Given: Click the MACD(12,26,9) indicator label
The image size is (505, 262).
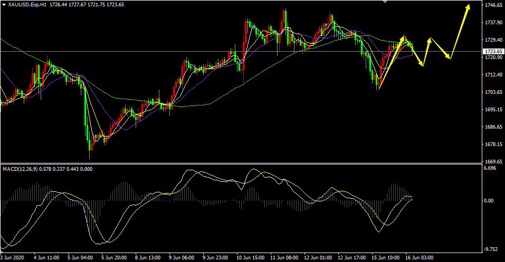Looking at the screenshot, I should point(20,169).
